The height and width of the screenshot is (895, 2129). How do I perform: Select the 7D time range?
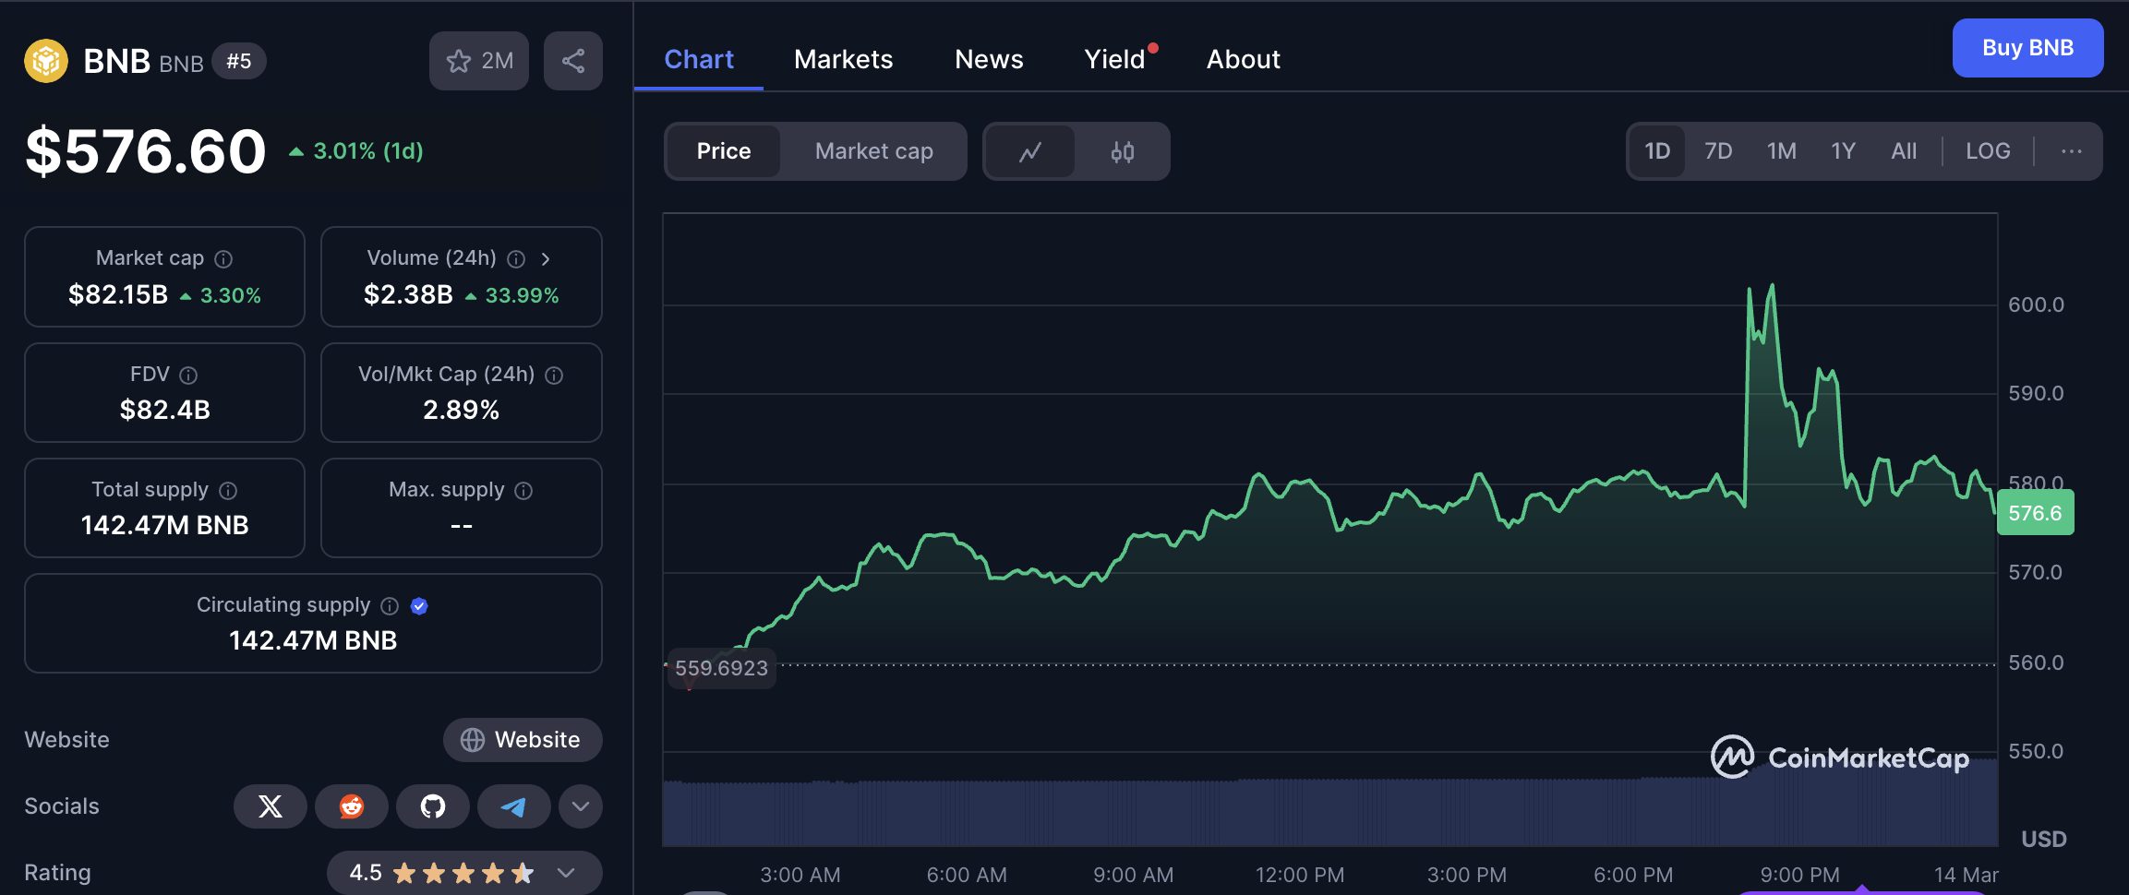[x=1717, y=151]
